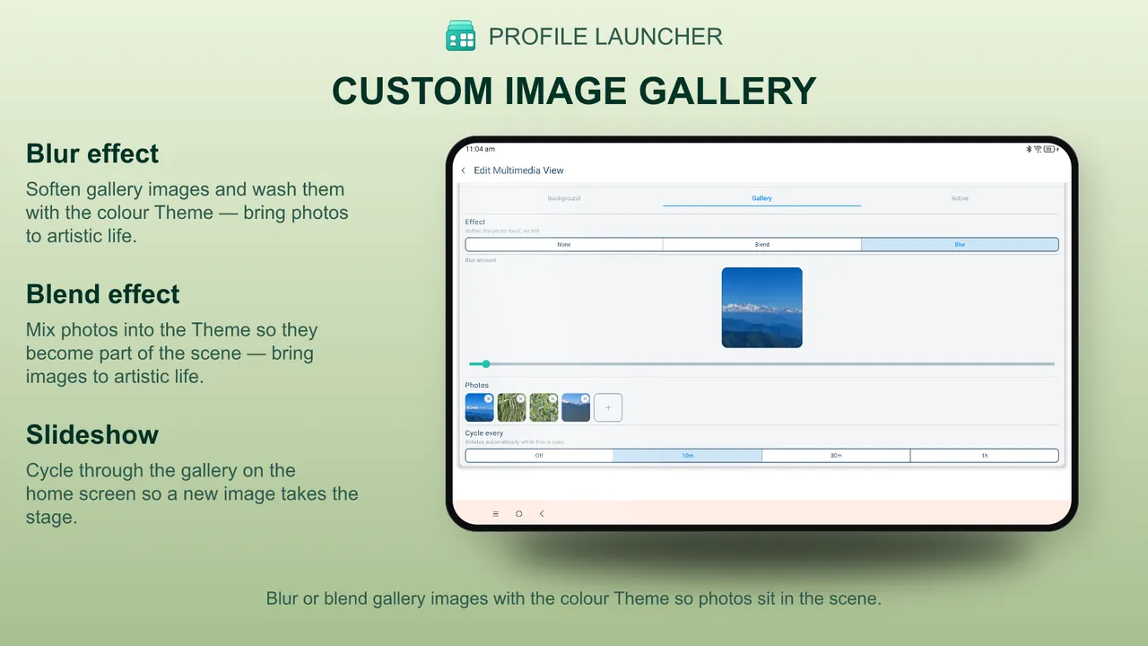Remove the fourth photo thumbnail
This screenshot has width=1148, height=646.
(x=585, y=398)
